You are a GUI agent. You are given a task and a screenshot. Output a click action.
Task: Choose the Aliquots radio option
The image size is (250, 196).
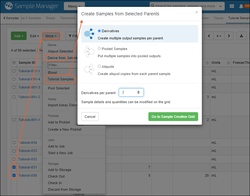(99, 67)
